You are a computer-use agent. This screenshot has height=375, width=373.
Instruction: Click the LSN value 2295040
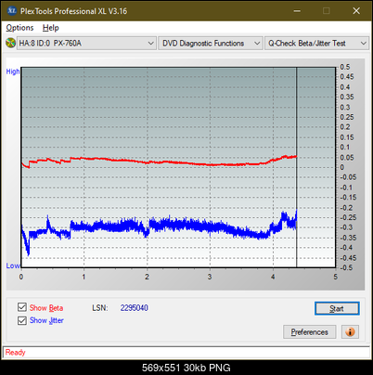coord(135,308)
